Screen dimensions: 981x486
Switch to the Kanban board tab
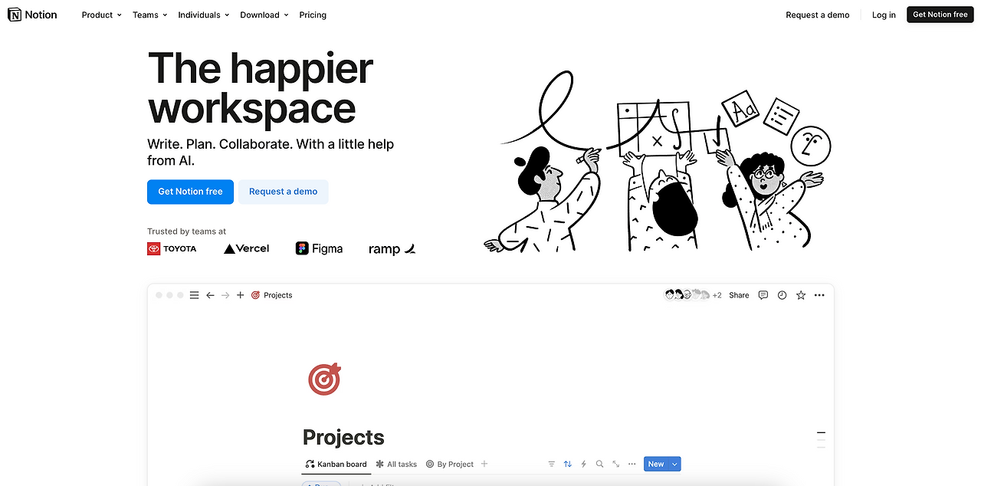pyautogui.click(x=336, y=464)
